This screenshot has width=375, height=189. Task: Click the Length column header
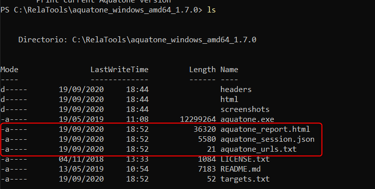coord(202,70)
